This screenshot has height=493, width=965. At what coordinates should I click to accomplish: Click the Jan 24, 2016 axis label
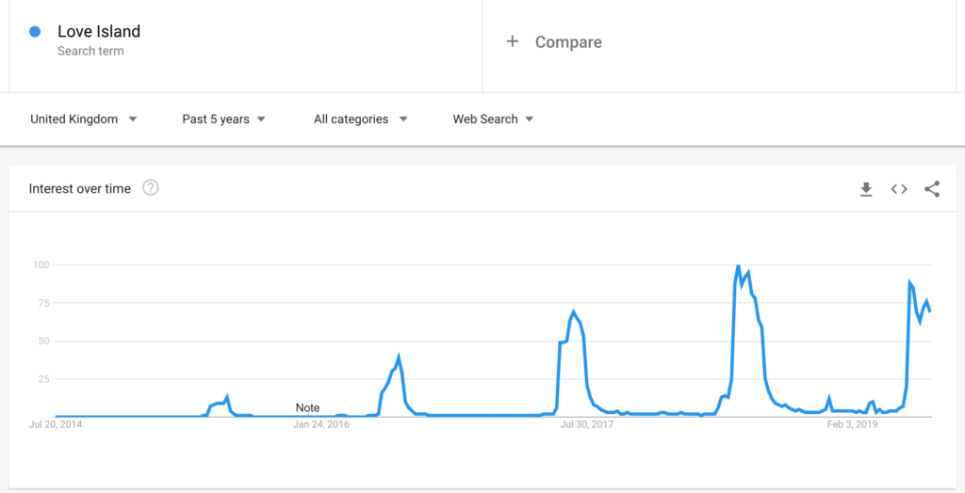(320, 424)
